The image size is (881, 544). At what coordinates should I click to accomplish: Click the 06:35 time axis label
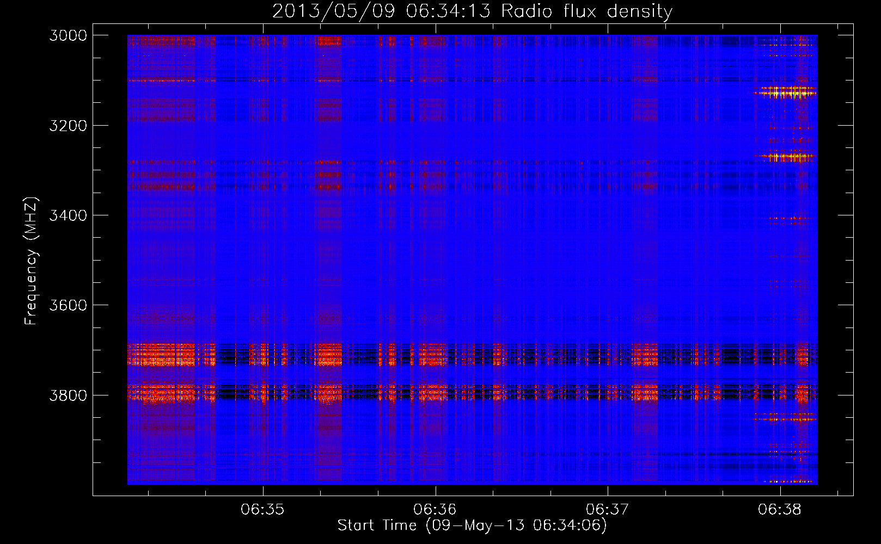[262, 510]
